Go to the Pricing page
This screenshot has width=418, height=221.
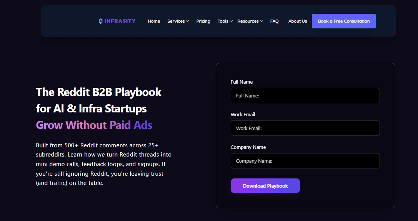tap(203, 21)
